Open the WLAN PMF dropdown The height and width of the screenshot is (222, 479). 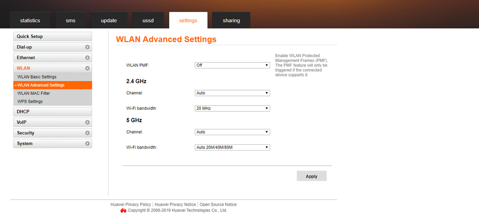click(232, 65)
